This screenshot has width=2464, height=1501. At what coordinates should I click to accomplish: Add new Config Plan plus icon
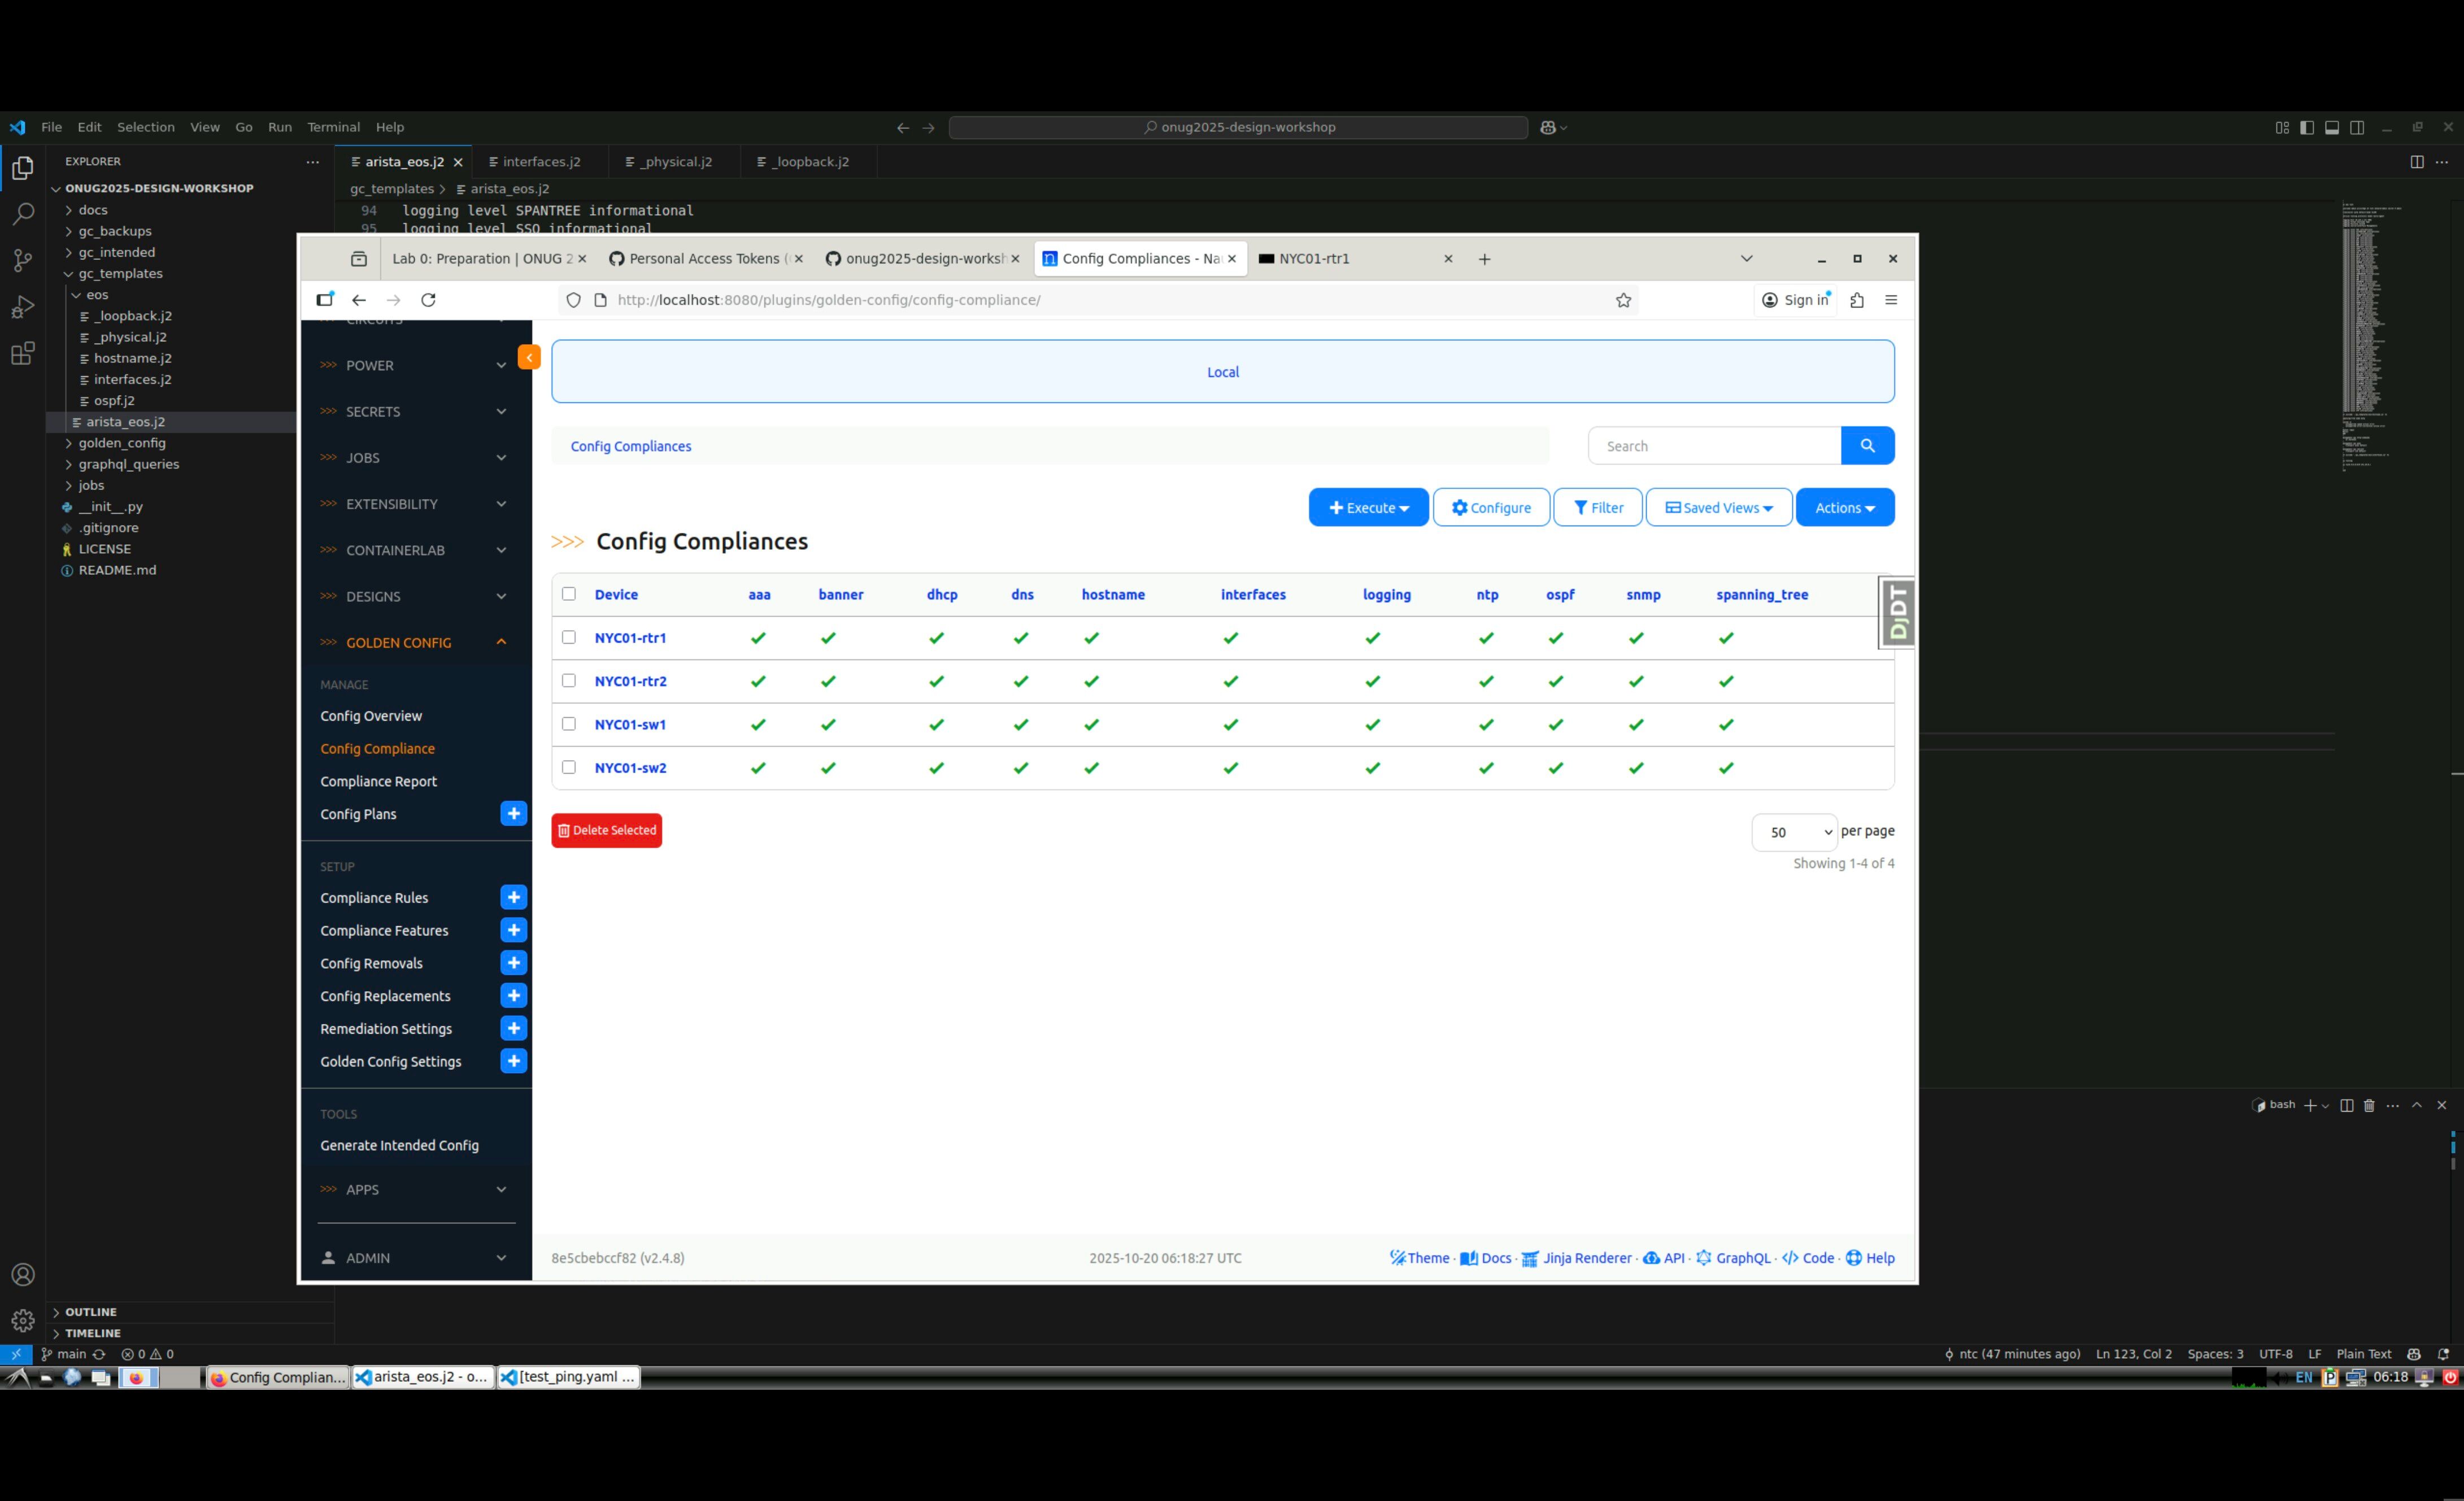tap(513, 814)
